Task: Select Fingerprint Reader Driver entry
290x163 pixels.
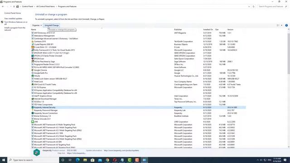Action: (x=47, y=64)
